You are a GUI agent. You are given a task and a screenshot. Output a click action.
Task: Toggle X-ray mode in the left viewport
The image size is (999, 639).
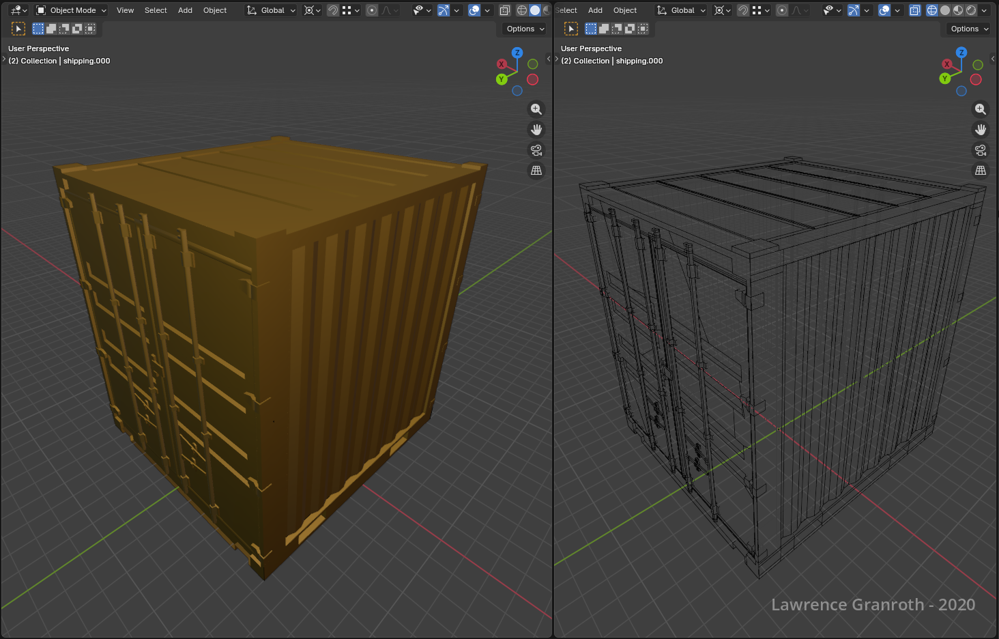(505, 10)
